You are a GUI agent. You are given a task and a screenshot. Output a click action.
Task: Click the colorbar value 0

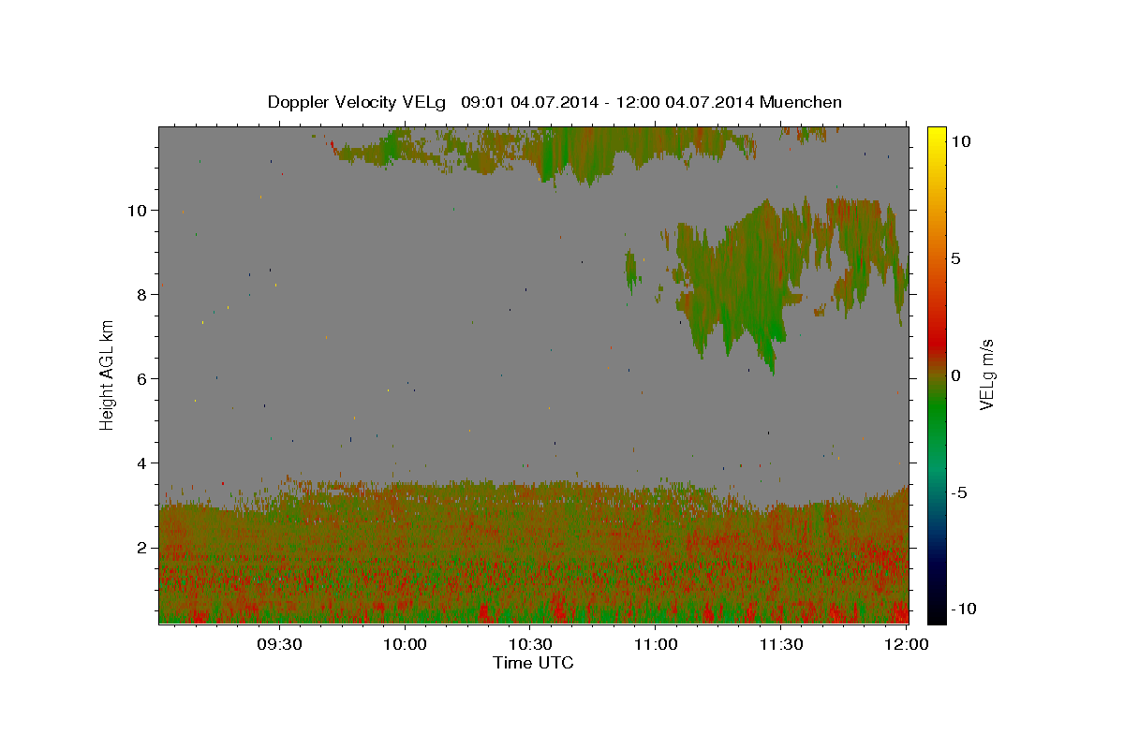pyautogui.click(x=955, y=375)
